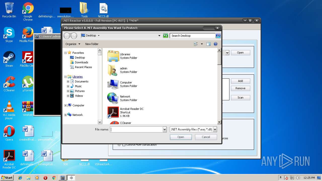Change view using the view icon

(x=196, y=44)
